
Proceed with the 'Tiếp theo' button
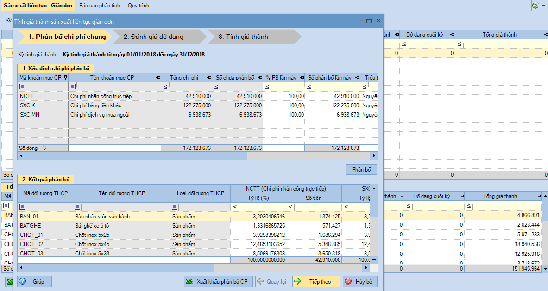pos(316,282)
